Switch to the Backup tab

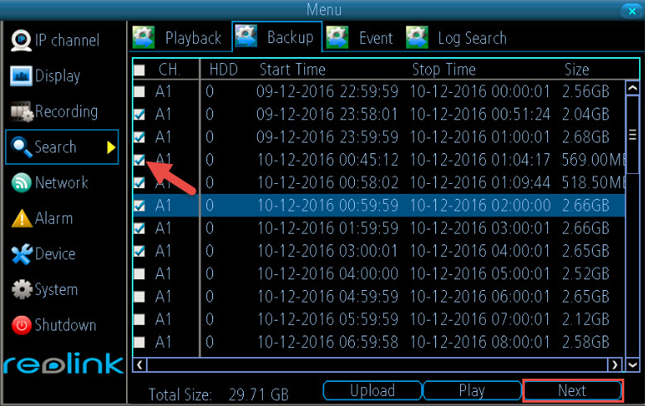(277, 37)
